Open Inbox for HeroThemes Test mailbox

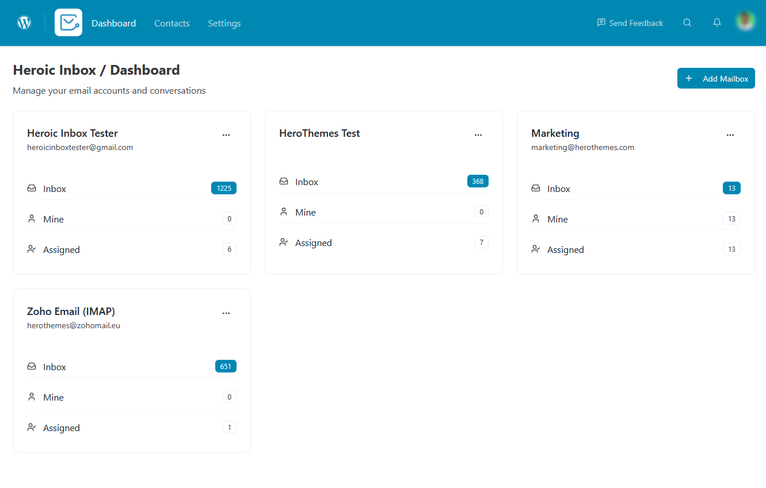307,181
